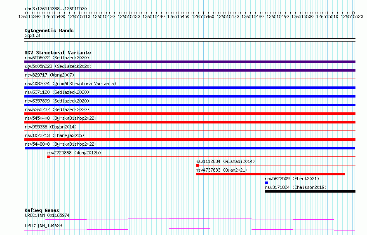This screenshot has height=235, width=367.
Task: Click nsv6371120 (Sedlazeck2020) label
Action: 57,92
